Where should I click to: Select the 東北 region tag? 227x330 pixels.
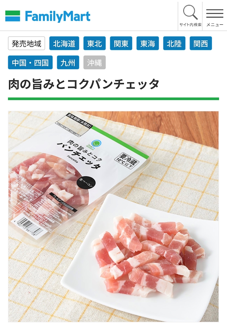[x=95, y=43]
